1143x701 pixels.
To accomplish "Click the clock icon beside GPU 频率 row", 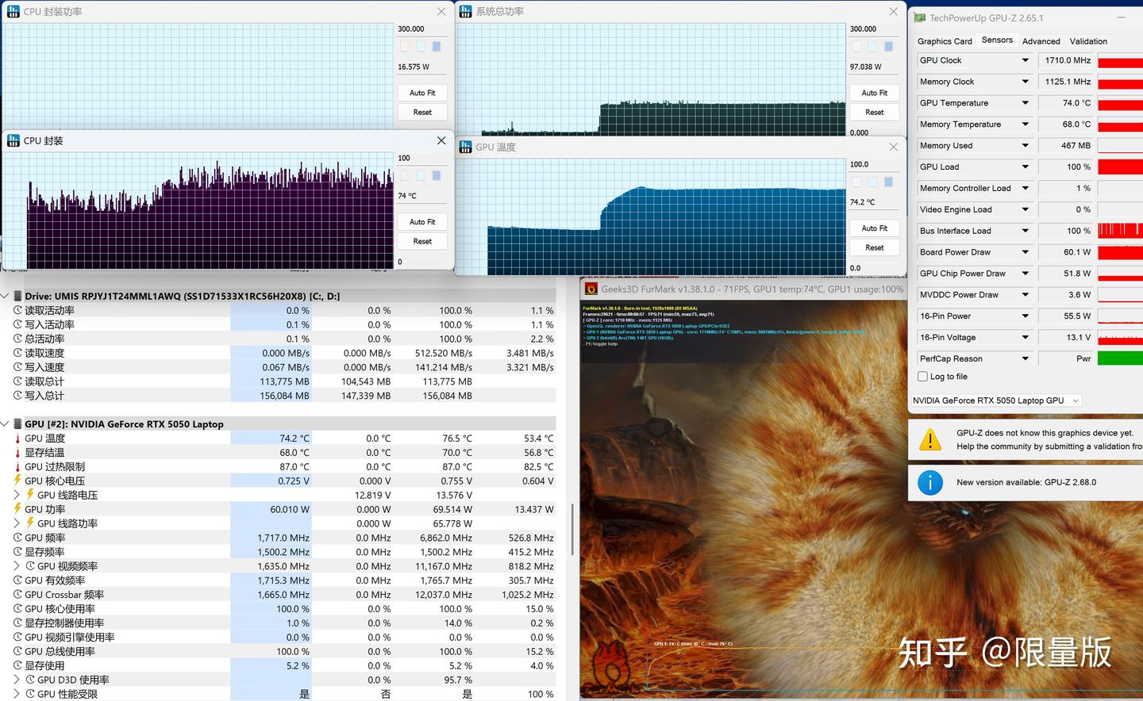I will click(17, 538).
